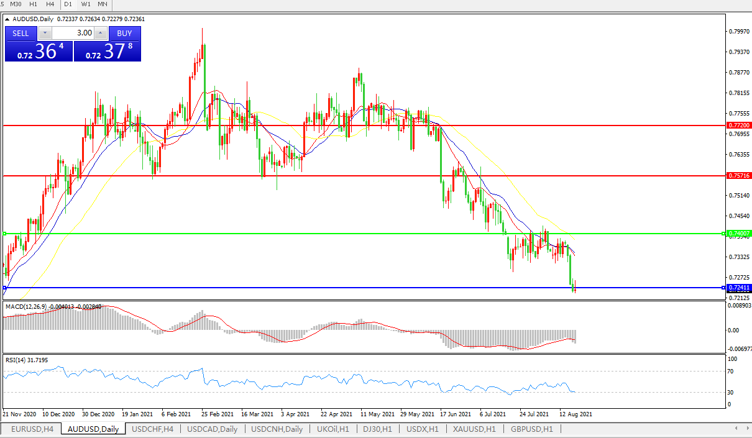Image resolution: width=752 pixels, height=438 pixels.
Task: Open the EURUSD,H4 chart tab
Action: (32, 429)
